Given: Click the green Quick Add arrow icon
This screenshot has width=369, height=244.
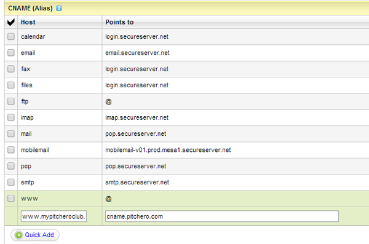Looking at the screenshot, I should click(18, 235).
